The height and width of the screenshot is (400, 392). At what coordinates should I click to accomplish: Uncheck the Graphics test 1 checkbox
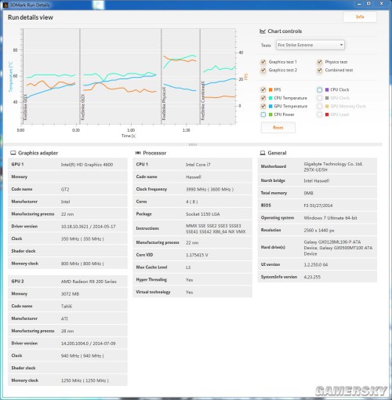263,62
